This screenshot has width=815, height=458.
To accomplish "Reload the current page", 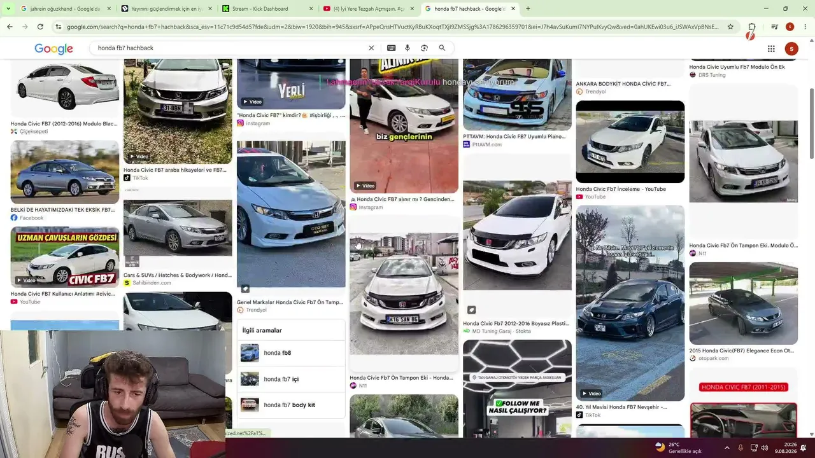I will 40,27.
